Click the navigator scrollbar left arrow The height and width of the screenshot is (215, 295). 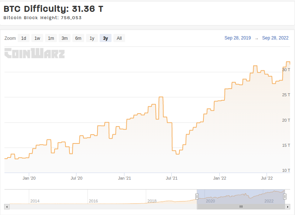[7, 207]
